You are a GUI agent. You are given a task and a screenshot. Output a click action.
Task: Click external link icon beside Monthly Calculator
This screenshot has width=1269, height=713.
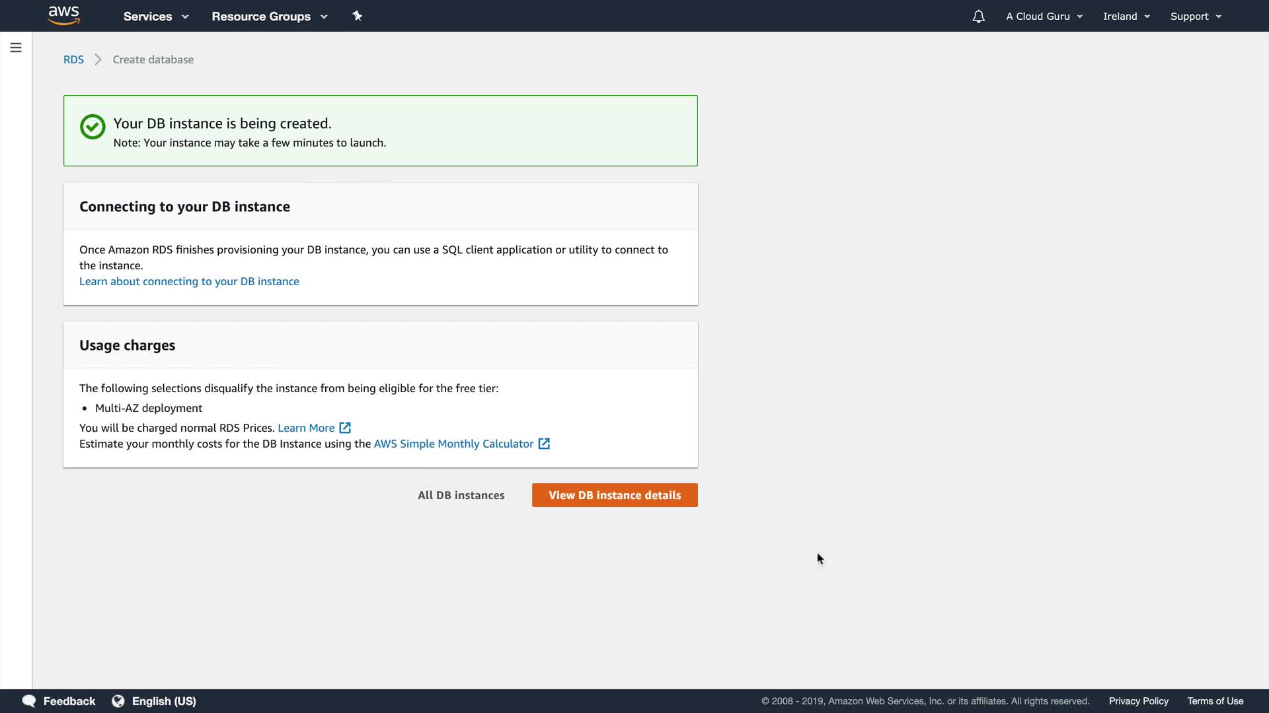pyautogui.click(x=544, y=444)
